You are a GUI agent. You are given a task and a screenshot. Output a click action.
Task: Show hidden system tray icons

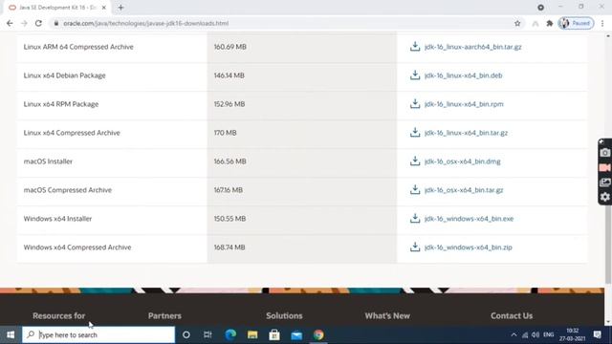(x=514, y=334)
